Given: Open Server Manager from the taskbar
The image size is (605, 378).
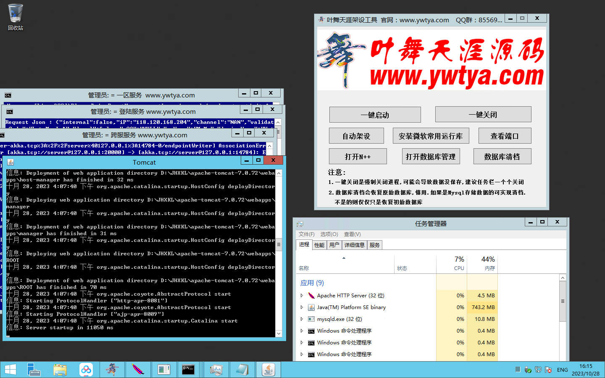Looking at the screenshot, I should coord(34,370).
